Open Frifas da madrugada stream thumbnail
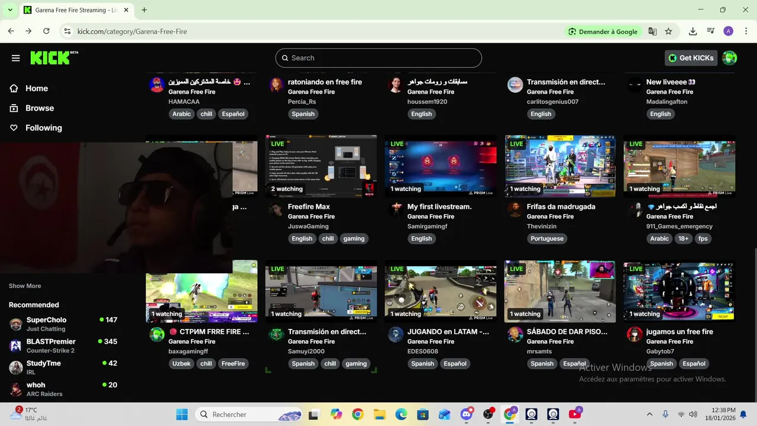This screenshot has height=426, width=757. [560, 166]
